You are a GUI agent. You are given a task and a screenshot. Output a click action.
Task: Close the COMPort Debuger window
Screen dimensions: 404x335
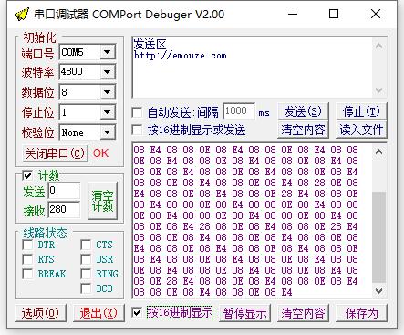(x=376, y=14)
